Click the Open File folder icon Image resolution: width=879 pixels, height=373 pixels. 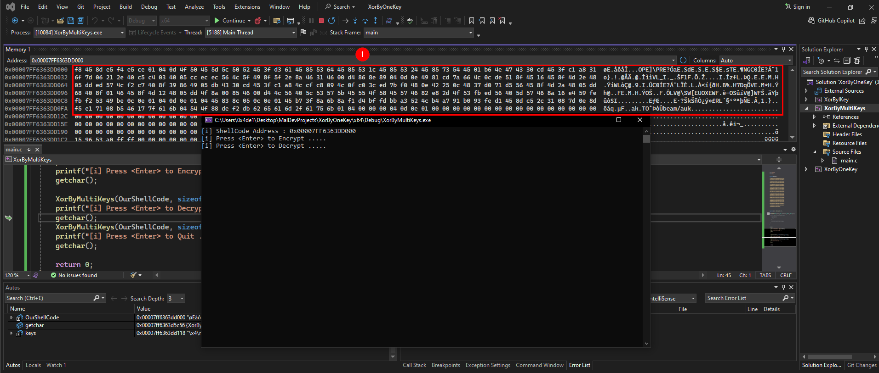60,21
